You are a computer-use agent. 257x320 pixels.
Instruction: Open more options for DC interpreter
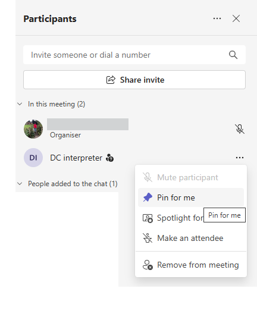pyautogui.click(x=240, y=158)
